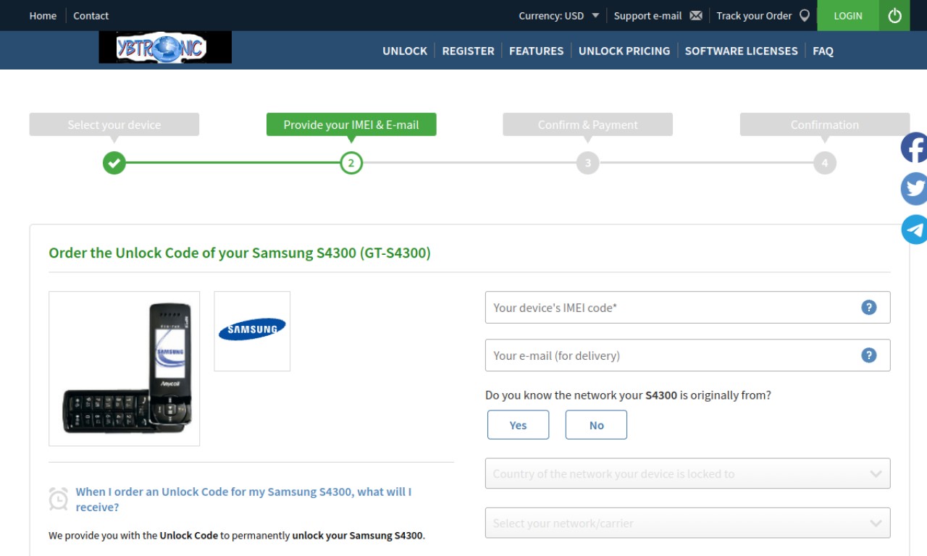
Task: Expand the 'what will I receive' question
Action: coord(243,500)
